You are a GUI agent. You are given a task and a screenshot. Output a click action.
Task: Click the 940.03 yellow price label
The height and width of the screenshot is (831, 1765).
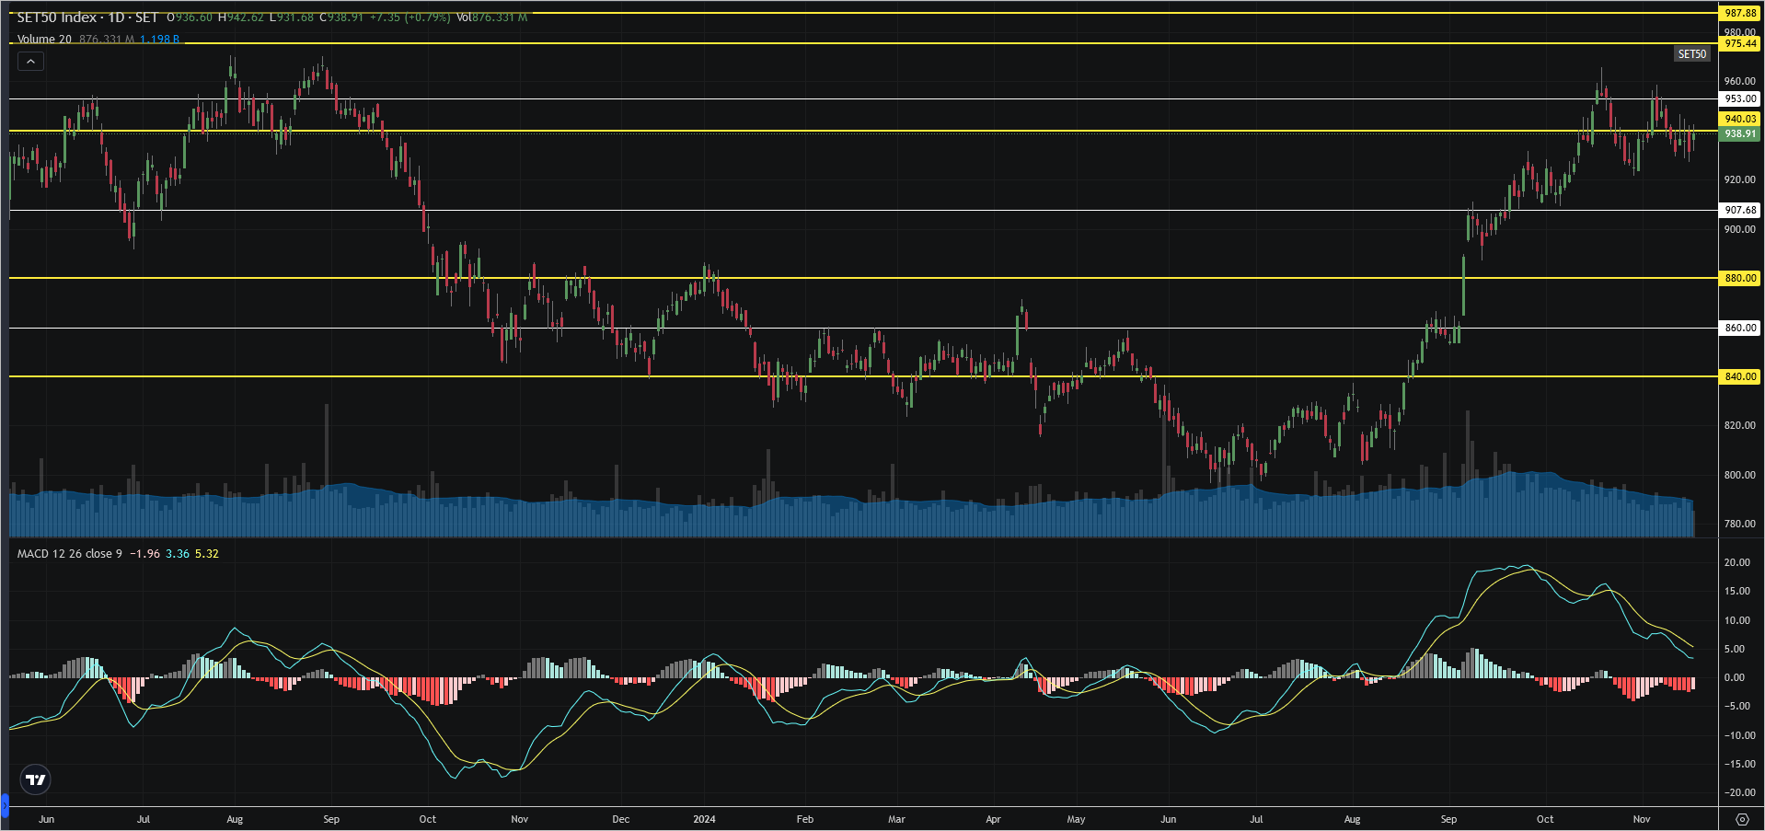1739,119
